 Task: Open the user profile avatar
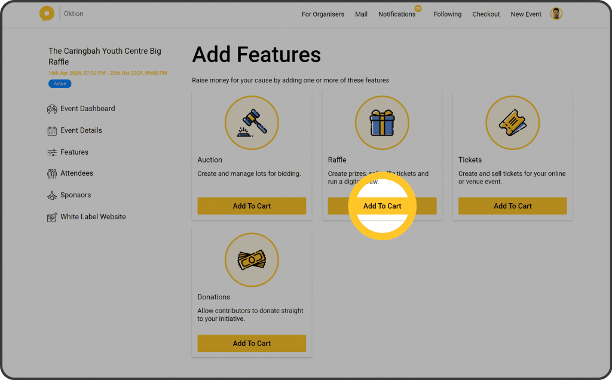click(x=556, y=14)
